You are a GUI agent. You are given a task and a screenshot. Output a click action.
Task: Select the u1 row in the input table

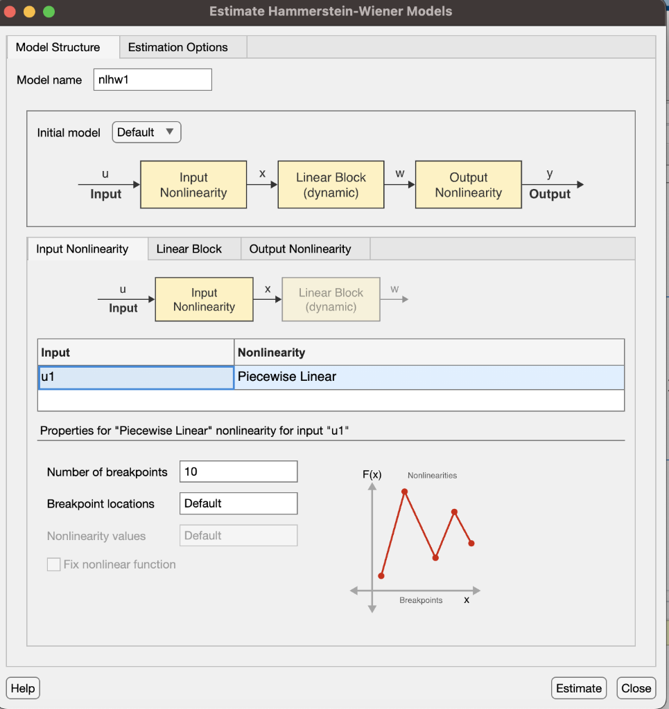click(135, 377)
